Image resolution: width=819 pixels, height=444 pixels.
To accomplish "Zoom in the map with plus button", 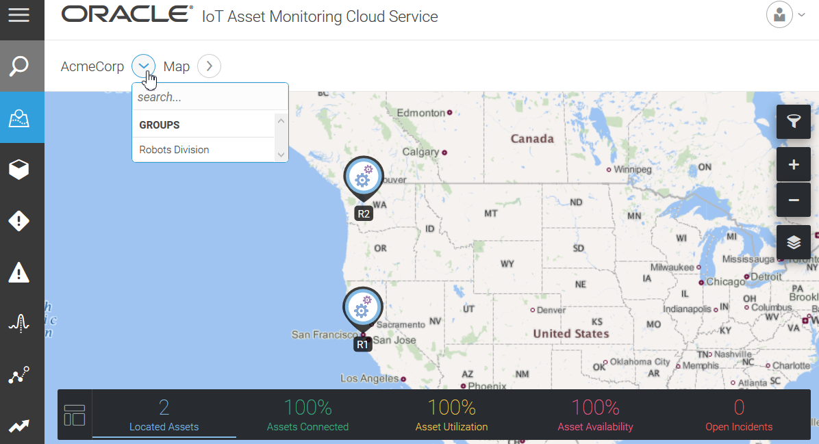I will click(794, 165).
